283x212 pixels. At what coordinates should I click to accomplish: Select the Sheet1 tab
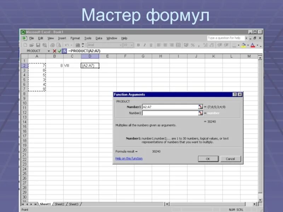45,204
